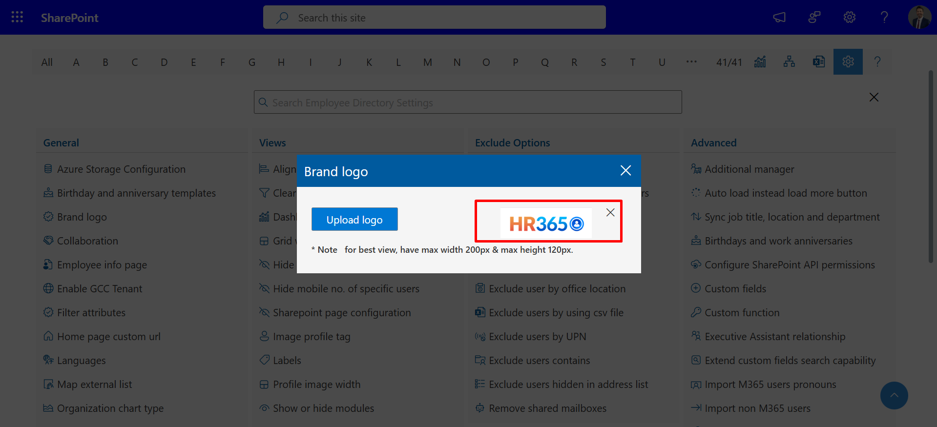Filter directory by letter A
This screenshot has height=427, width=937.
point(76,62)
